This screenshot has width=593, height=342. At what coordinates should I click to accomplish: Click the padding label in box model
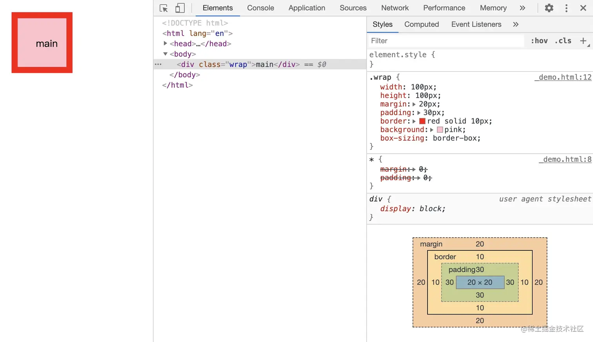(462, 270)
